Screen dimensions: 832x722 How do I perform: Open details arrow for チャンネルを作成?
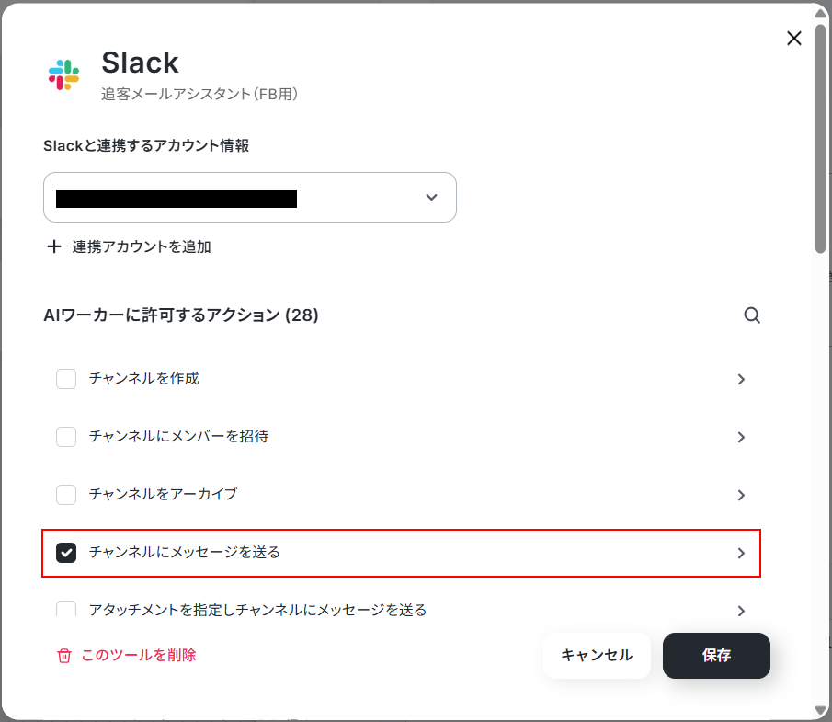click(741, 379)
